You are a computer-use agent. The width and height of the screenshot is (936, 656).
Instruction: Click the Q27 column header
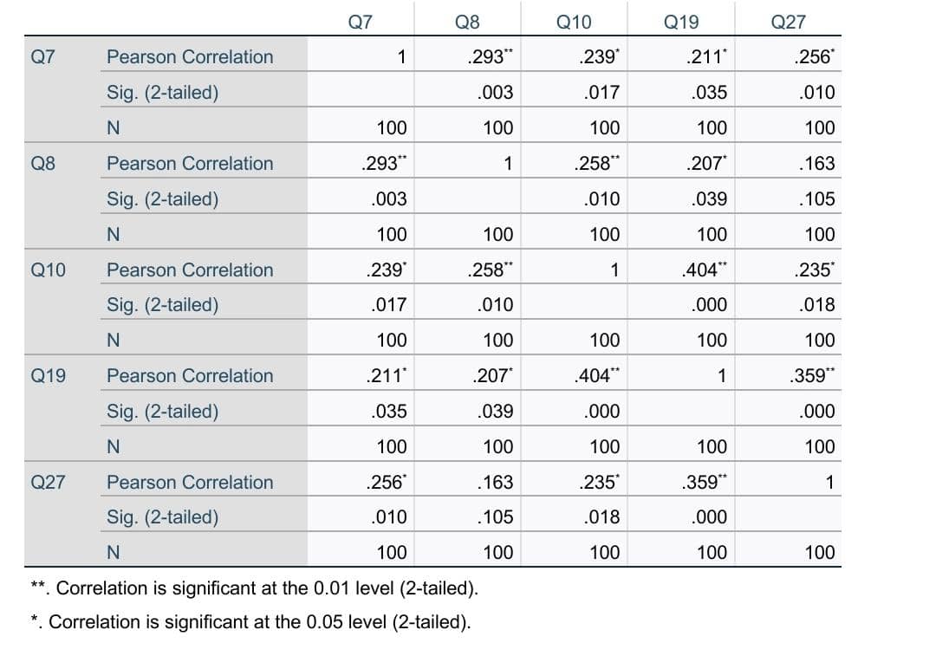point(788,23)
